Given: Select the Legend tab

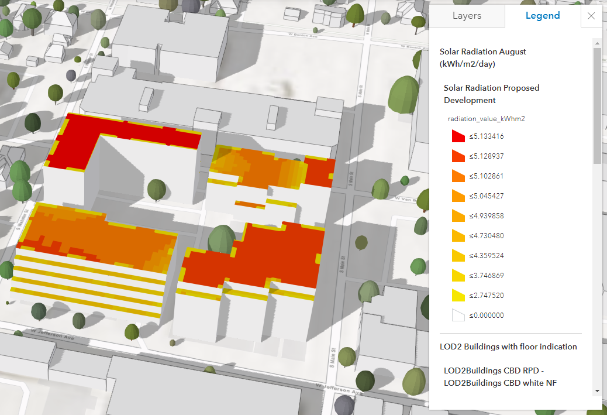Looking at the screenshot, I should coord(543,16).
